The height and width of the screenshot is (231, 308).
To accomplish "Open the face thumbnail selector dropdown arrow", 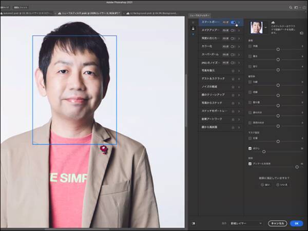I will point(265,28).
